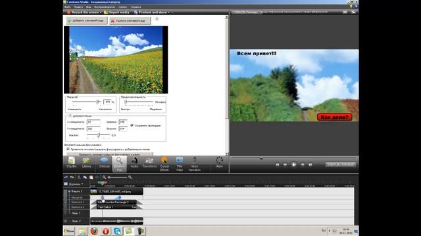This screenshot has width=421, height=236.
Task: Click the Windows Start button
Action: [70, 231]
